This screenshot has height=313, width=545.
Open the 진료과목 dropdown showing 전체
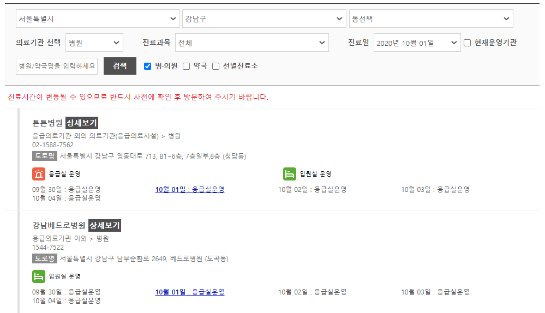pyautogui.click(x=252, y=43)
